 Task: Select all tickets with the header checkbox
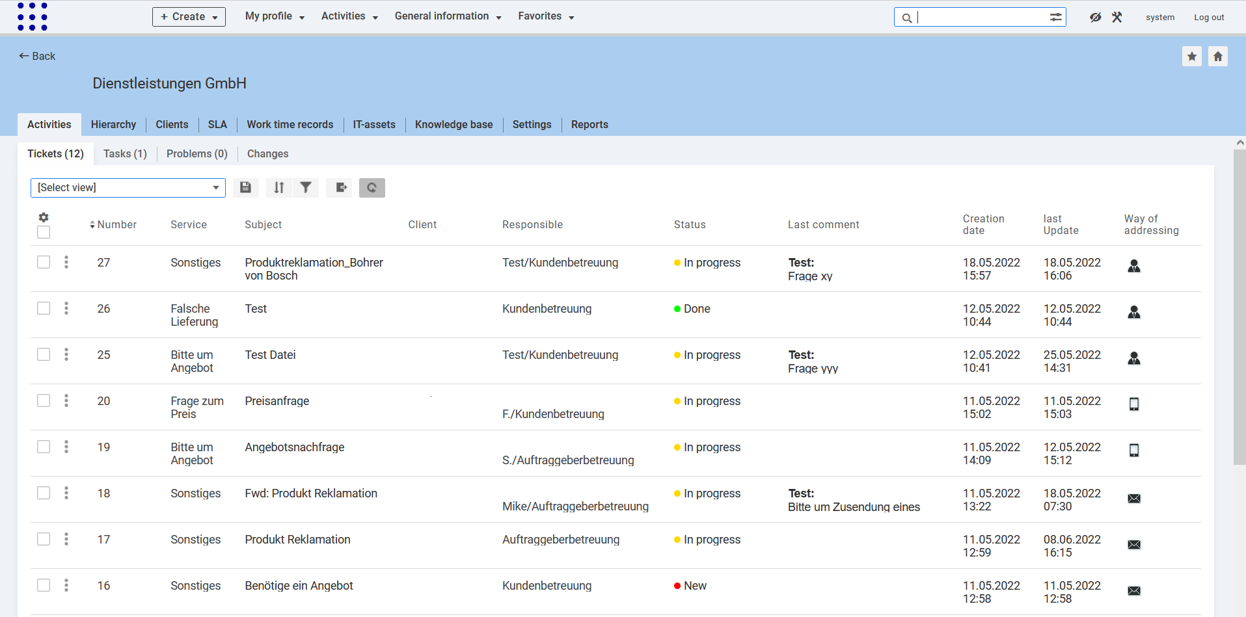(x=43, y=232)
